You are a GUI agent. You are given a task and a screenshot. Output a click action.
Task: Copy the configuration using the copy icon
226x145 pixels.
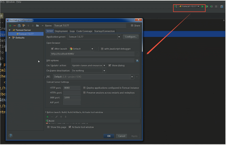coord(19,26)
